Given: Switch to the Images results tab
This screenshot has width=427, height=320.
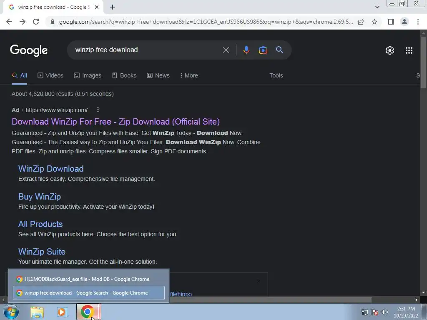Looking at the screenshot, I should (x=88, y=76).
